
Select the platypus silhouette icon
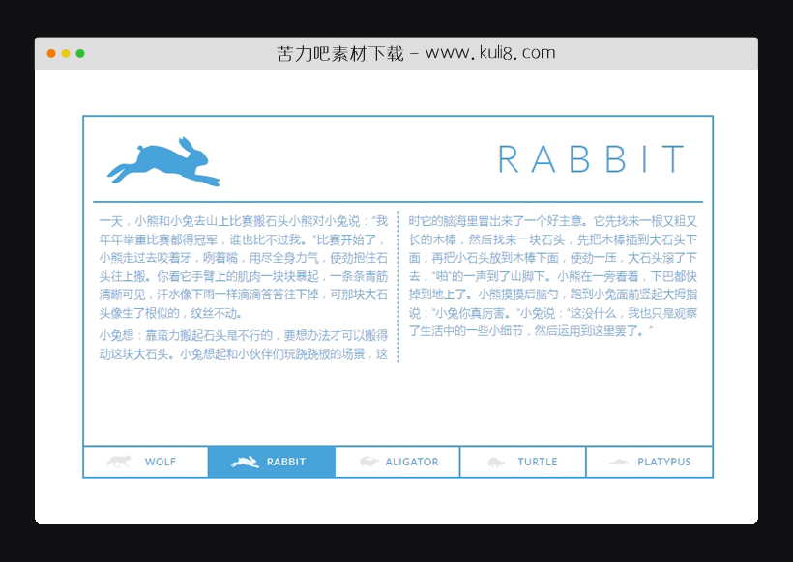tap(620, 462)
